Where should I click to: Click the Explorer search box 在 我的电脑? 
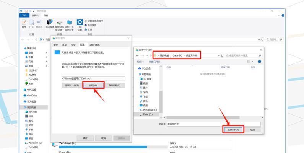coord(274,39)
